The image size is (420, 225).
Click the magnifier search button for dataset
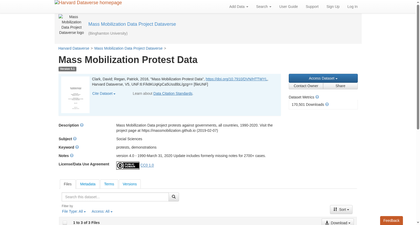click(x=174, y=197)
